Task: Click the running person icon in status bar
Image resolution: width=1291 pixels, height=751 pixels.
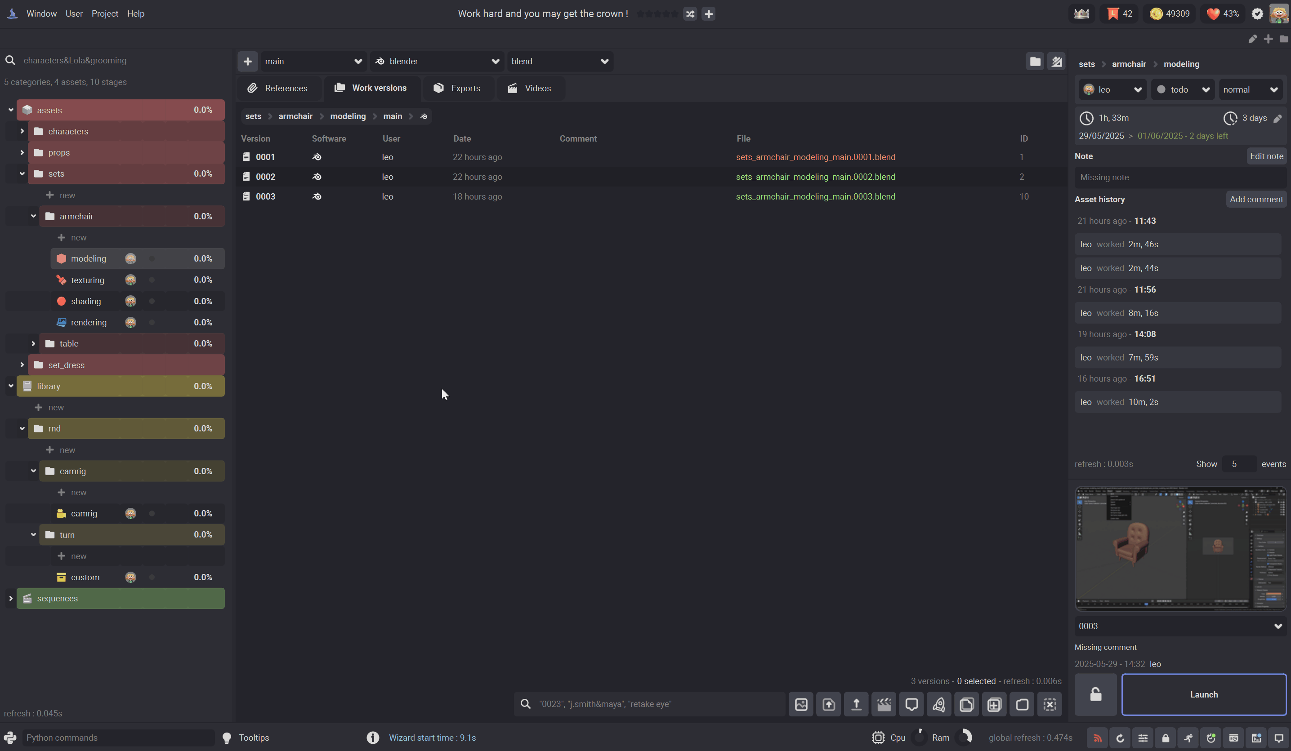Action: coord(1188,738)
